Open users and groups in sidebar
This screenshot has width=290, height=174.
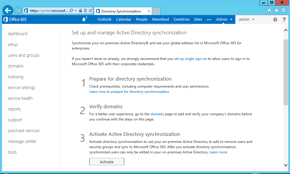pyautogui.click(x=24, y=55)
